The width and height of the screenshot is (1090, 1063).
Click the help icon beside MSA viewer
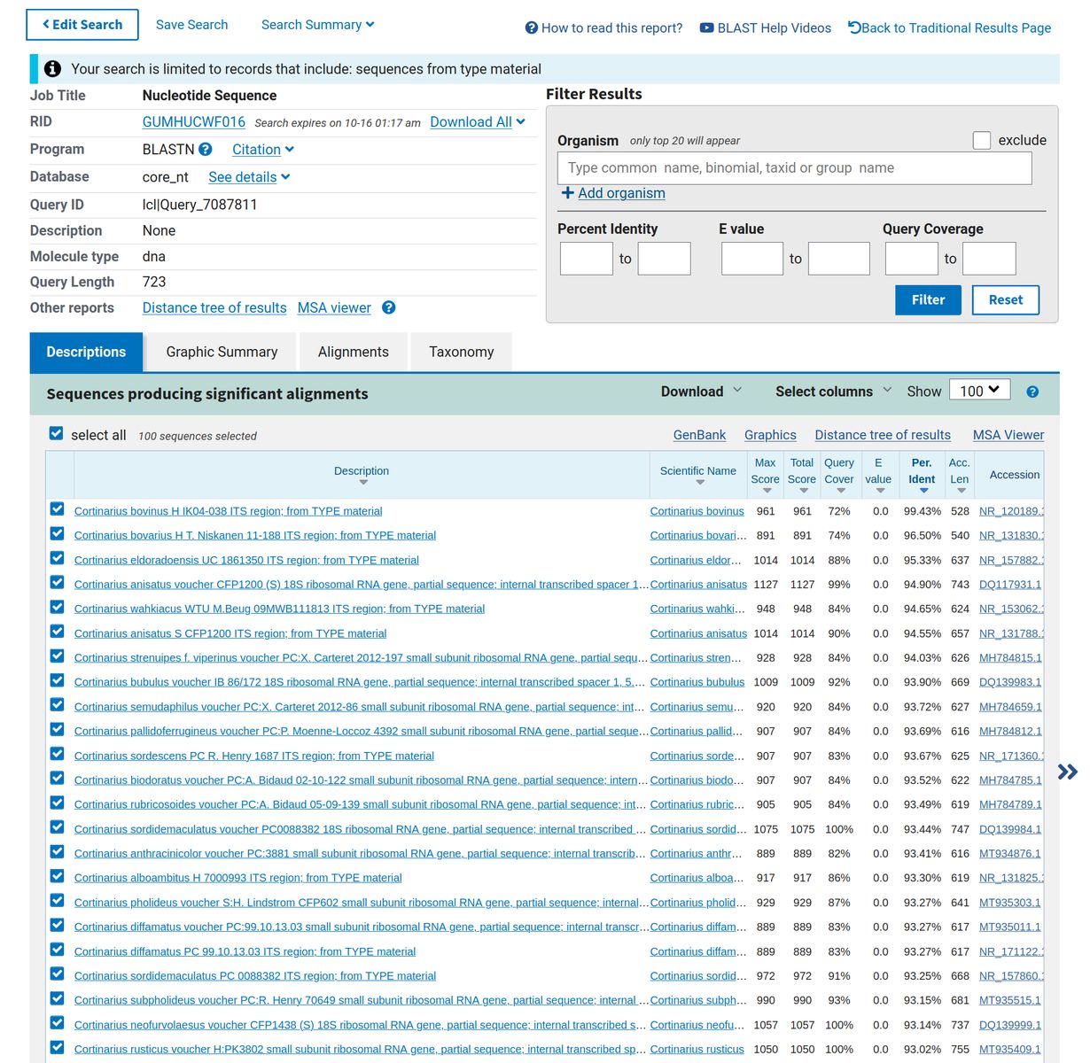(x=388, y=308)
